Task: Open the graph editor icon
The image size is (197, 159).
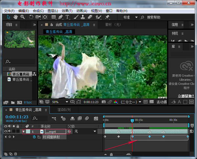Action: 96,118
